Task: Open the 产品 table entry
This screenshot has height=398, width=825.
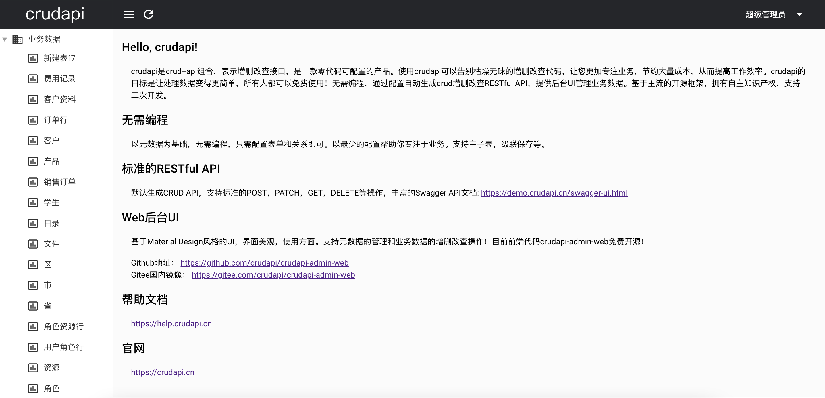Action: pyautogui.click(x=52, y=161)
